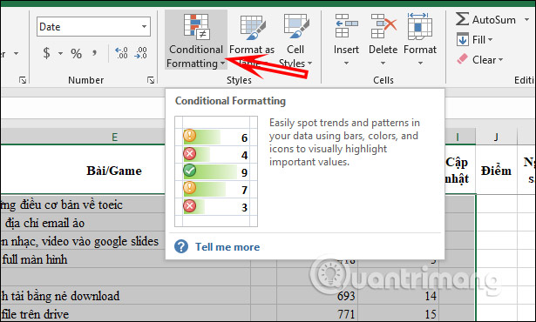Click the AutoSum sigma icon
The image size is (536, 322).
click(462, 19)
